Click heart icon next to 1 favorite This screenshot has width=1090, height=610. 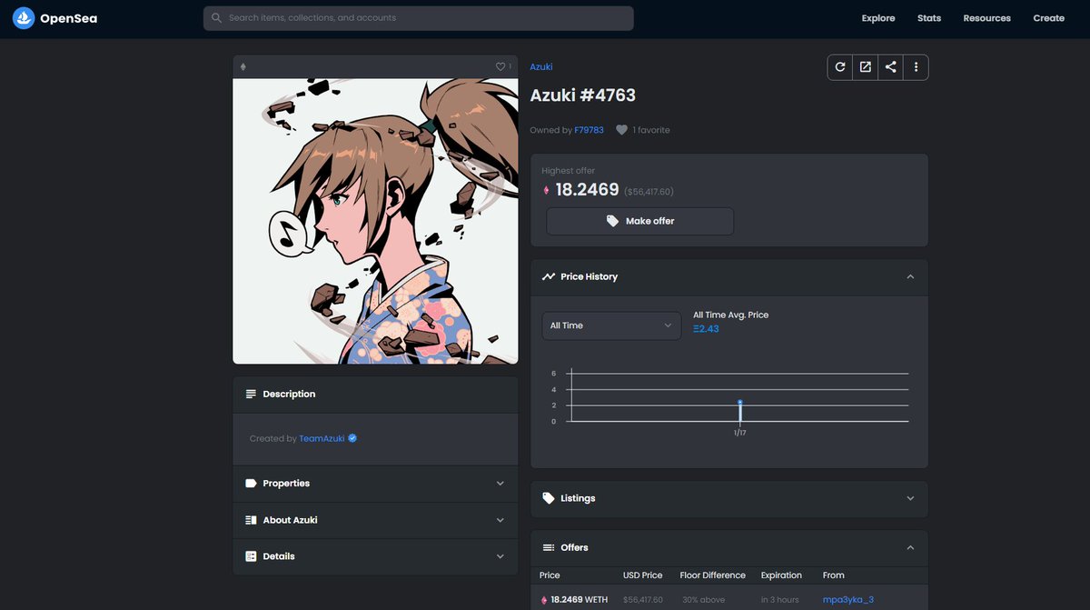point(621,130)
